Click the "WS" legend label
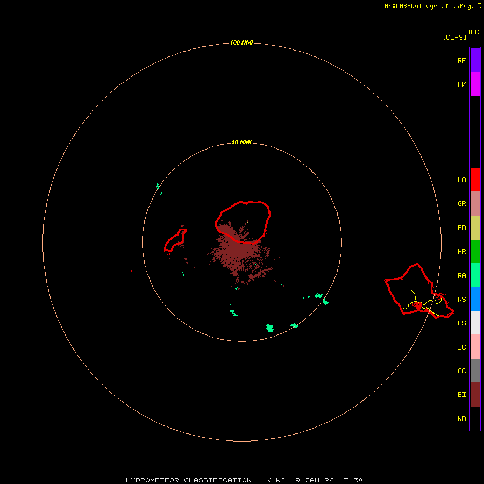 point(462,299)
